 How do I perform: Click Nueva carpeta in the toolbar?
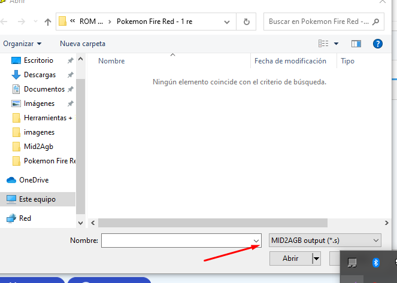coord(83,44)
